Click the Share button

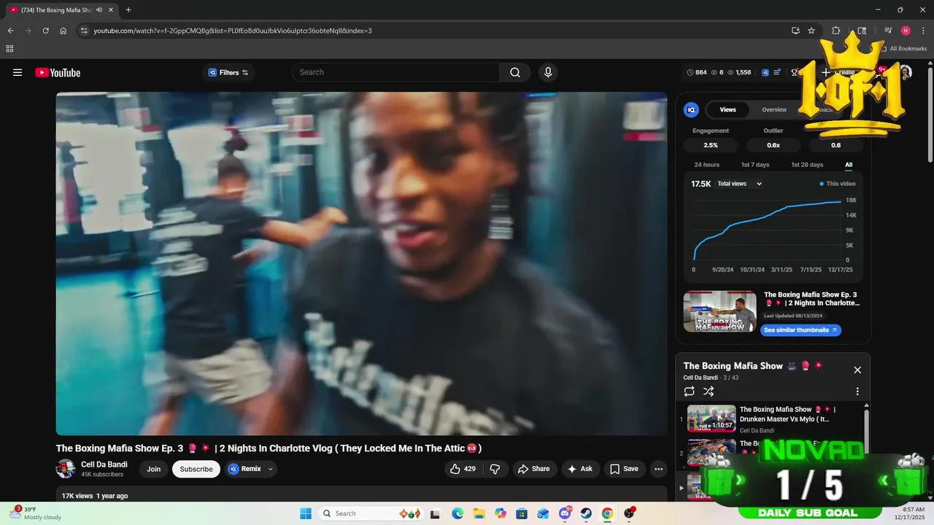point(534,469)
